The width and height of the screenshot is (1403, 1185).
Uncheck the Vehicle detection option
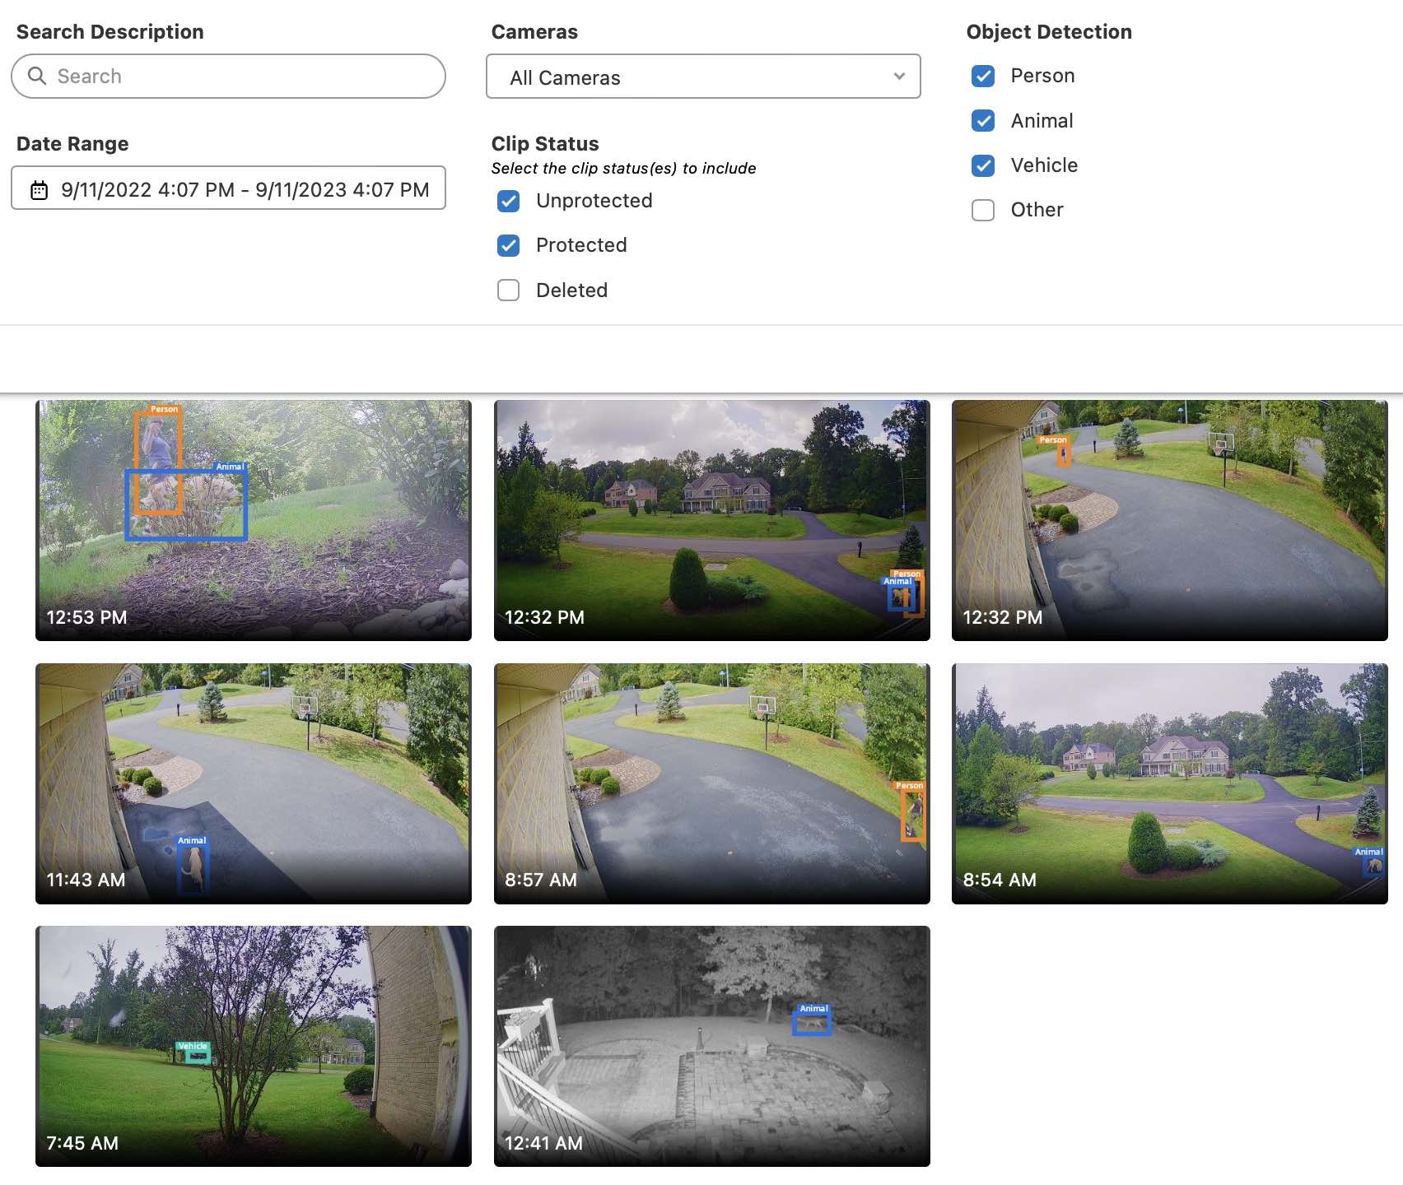983,165
